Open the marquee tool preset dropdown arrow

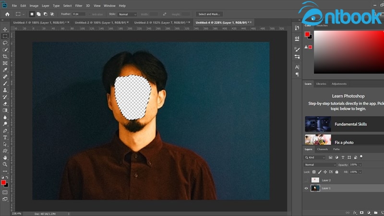[x=24, y=14]
